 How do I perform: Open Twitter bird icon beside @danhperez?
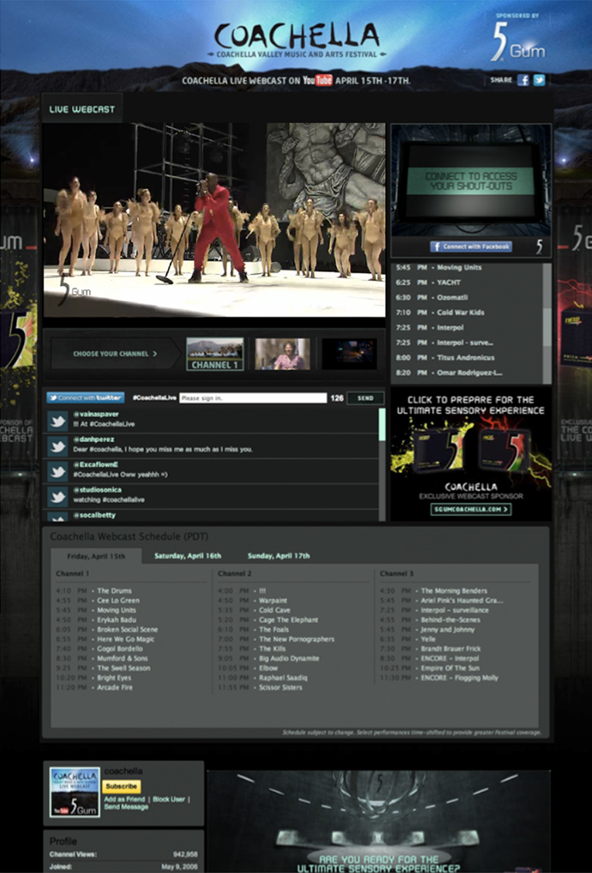point(58,446)
